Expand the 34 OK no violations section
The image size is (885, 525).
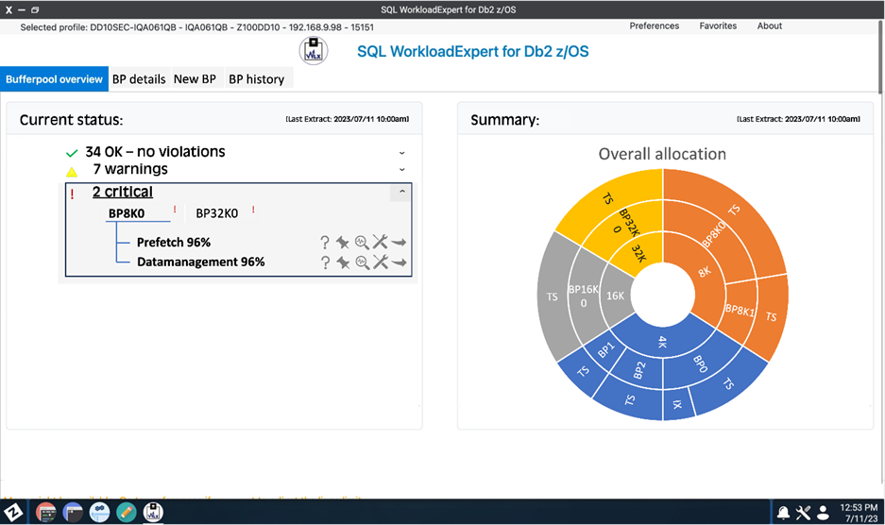[x=402, y=152]
